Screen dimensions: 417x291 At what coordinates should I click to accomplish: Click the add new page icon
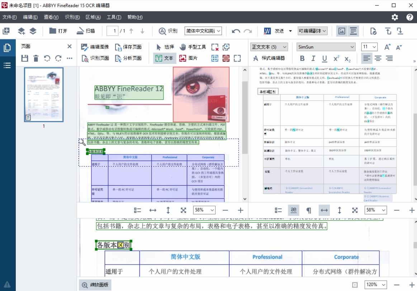pos(6,31)
